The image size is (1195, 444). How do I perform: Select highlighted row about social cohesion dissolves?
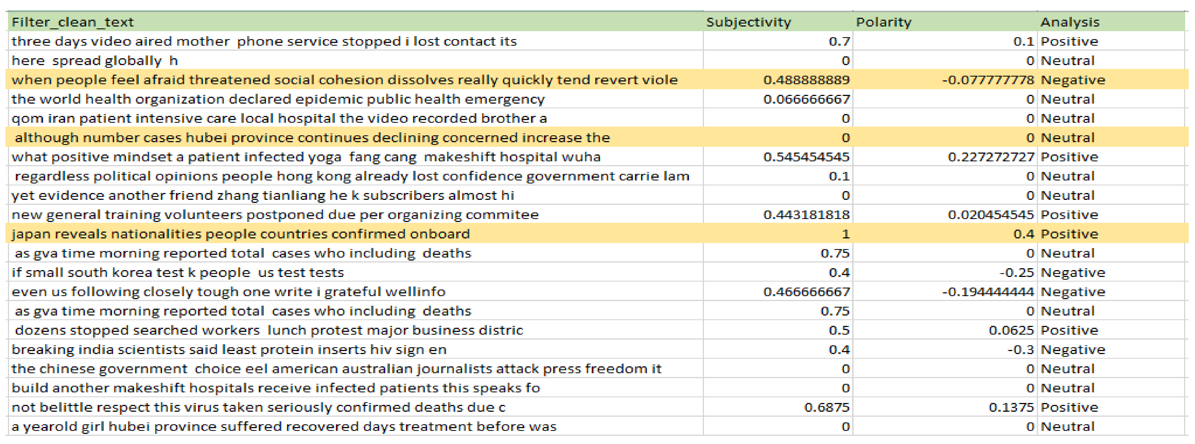(344, 80)
